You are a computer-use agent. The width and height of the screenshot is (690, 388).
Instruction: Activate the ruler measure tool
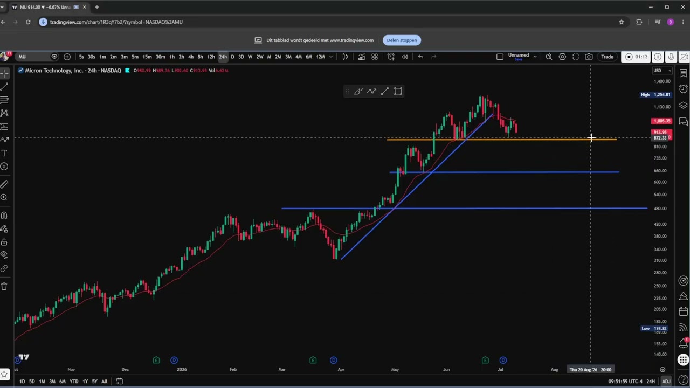4,184
